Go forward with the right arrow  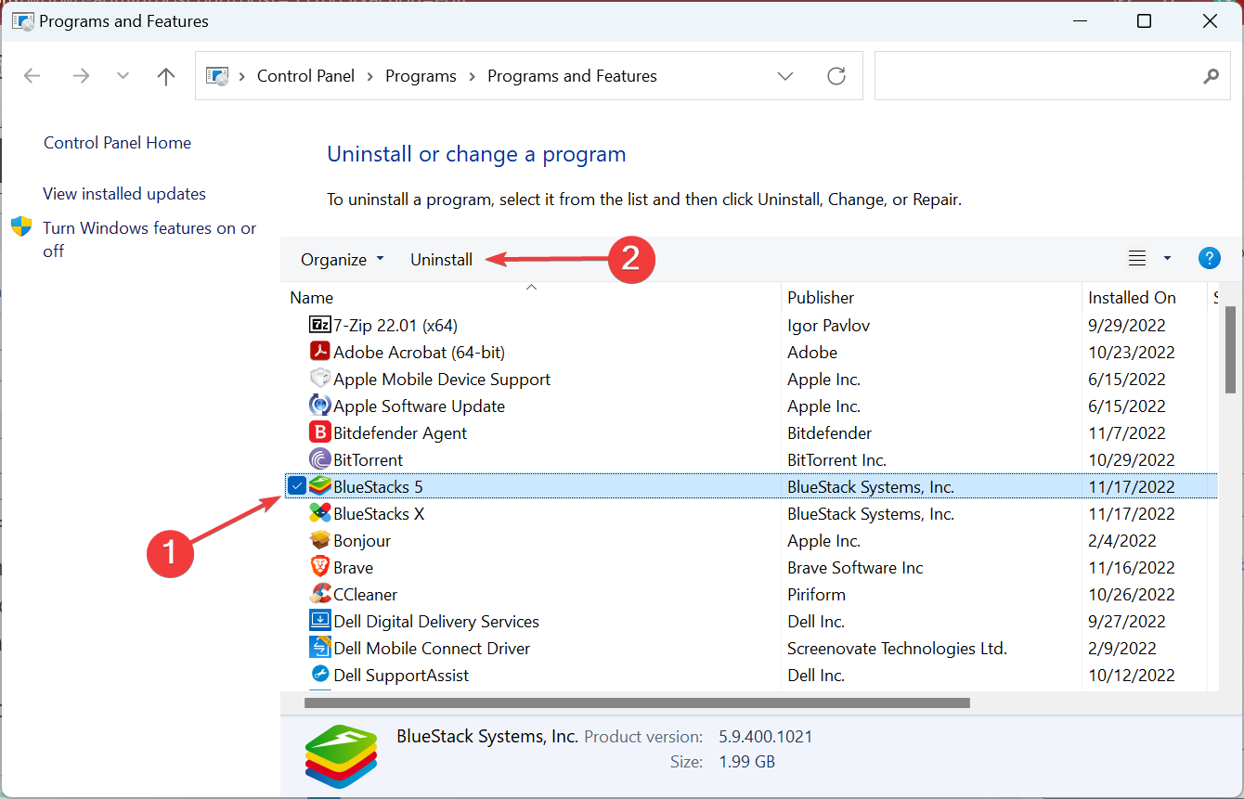pyautogui.click(x=81, y=76)
